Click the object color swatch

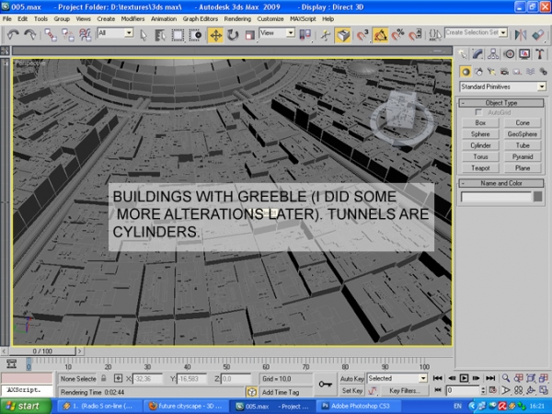point(537,197)
